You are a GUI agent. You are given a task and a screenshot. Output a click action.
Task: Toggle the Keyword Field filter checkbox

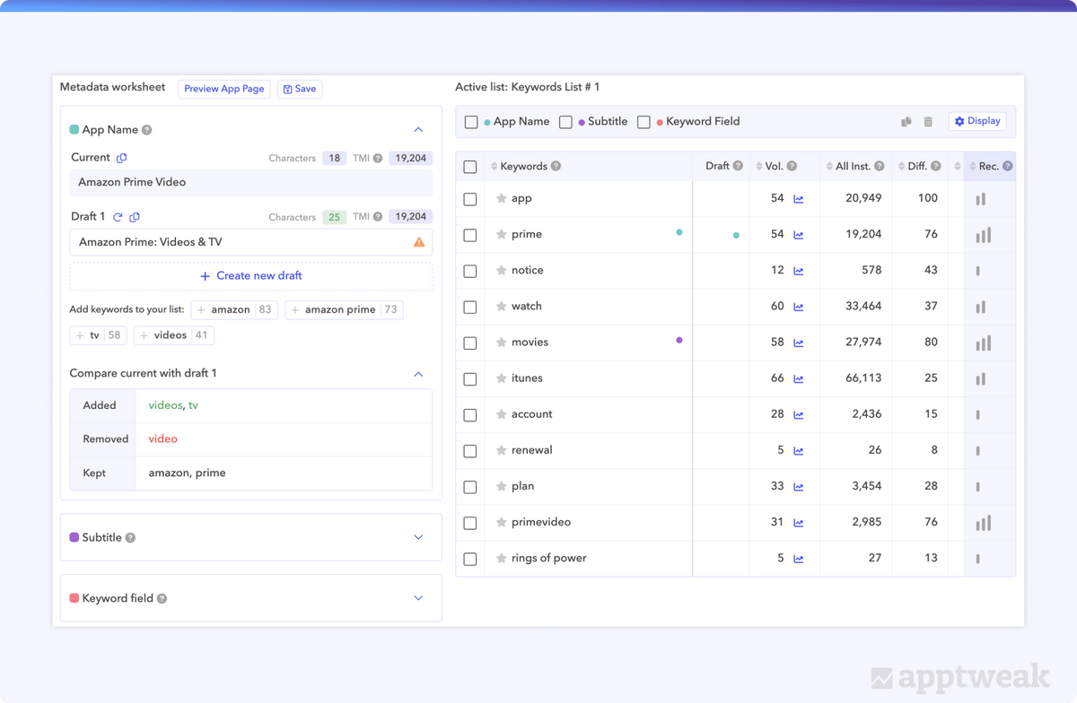(644, 122)
